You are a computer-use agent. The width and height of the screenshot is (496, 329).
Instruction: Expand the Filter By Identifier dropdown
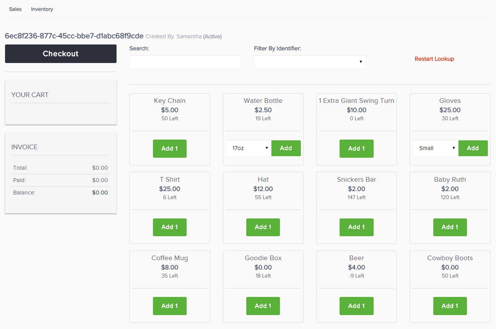(310, 62)
